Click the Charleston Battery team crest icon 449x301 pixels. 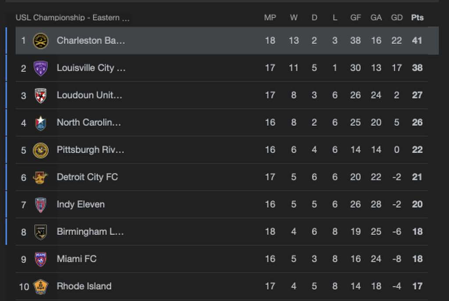41,41
